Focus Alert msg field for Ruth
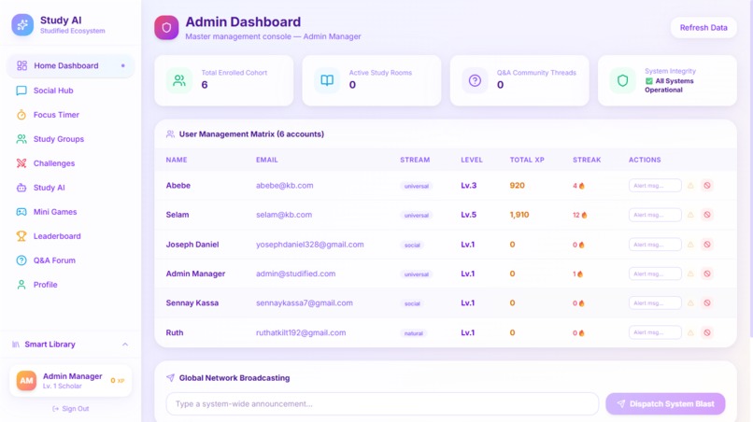This screenshot has width=753, height=422. 655,332
